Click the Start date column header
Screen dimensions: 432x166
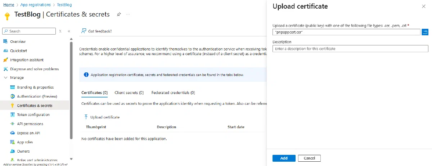(236, 127)
